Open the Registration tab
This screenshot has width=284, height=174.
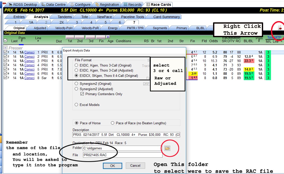click(107, 5)
